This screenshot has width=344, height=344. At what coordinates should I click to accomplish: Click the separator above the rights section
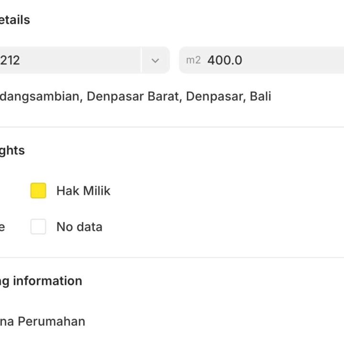pos(172,127)
